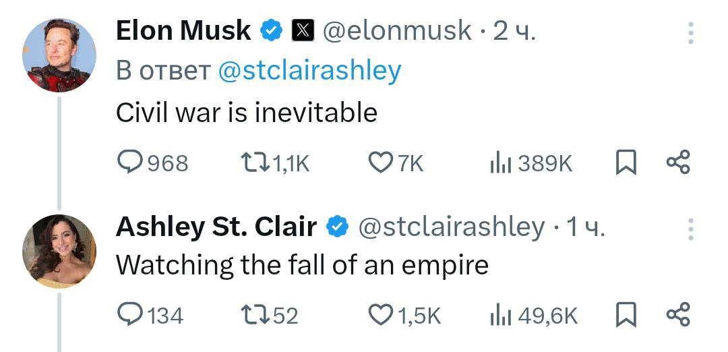View analytics for Ashley St. Clair's tweet
Viewport: 728px width, 352px height.
click(501, 315)
